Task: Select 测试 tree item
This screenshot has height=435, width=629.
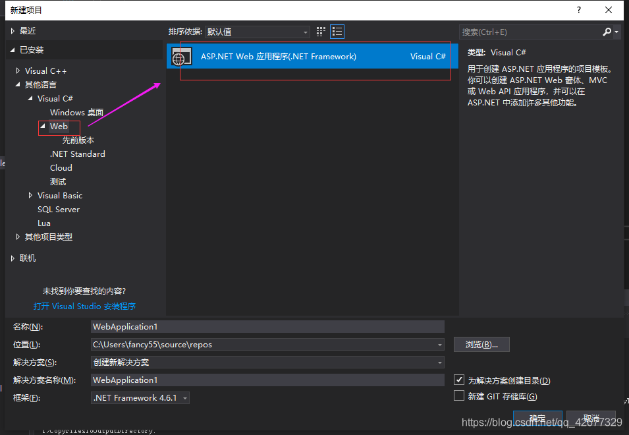Action: click(58, 182)
